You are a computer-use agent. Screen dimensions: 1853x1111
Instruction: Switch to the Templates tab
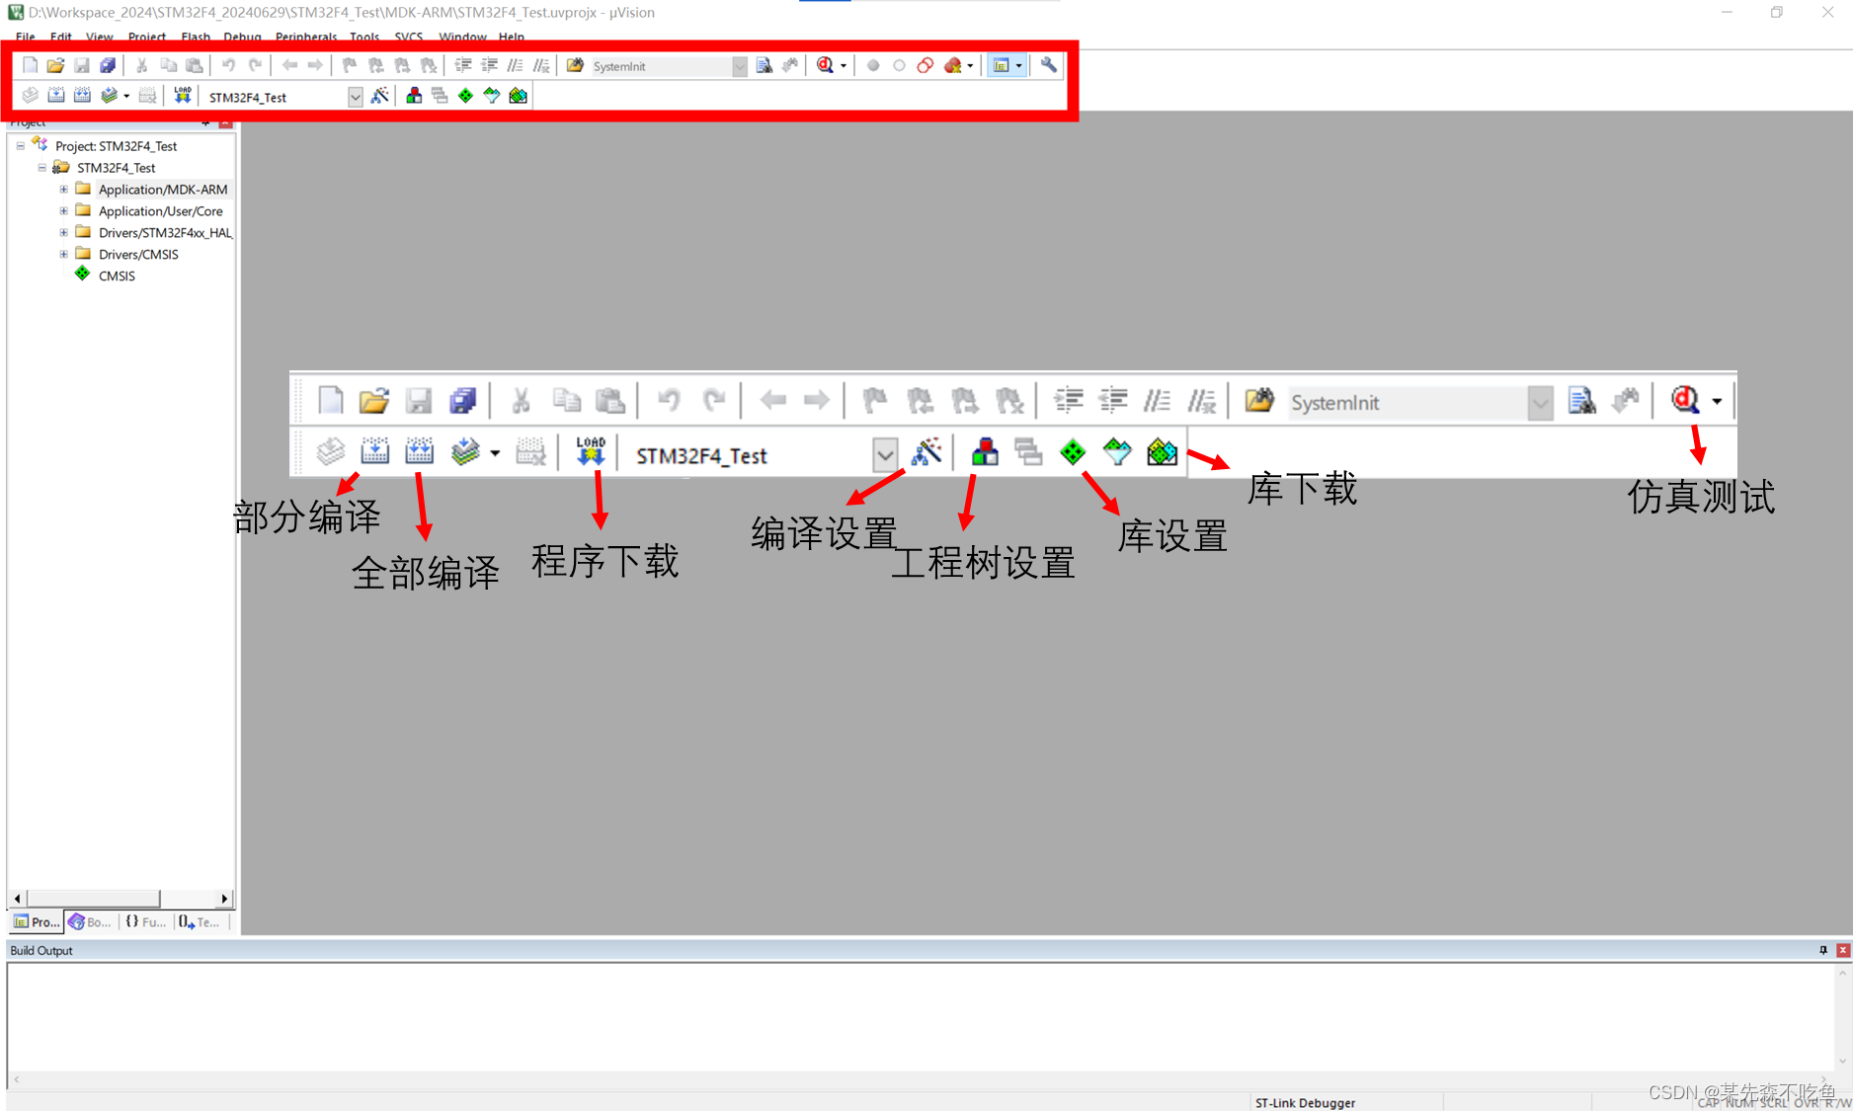tap(200, 921)
